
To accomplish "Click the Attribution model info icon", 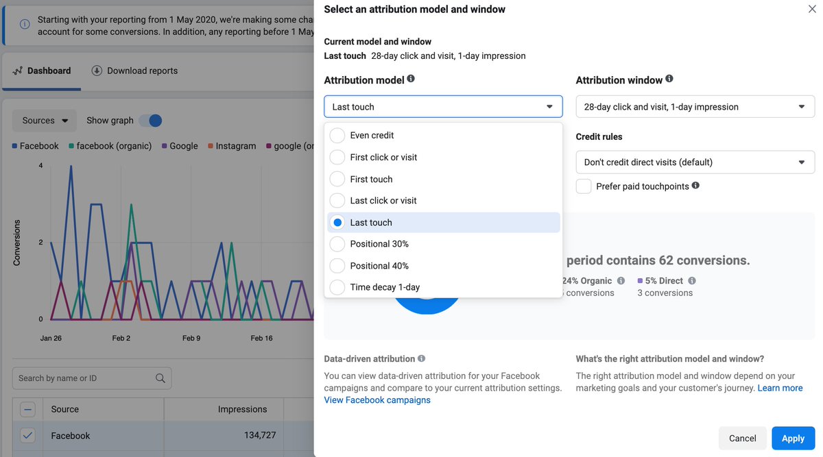I will pos(411,79).
